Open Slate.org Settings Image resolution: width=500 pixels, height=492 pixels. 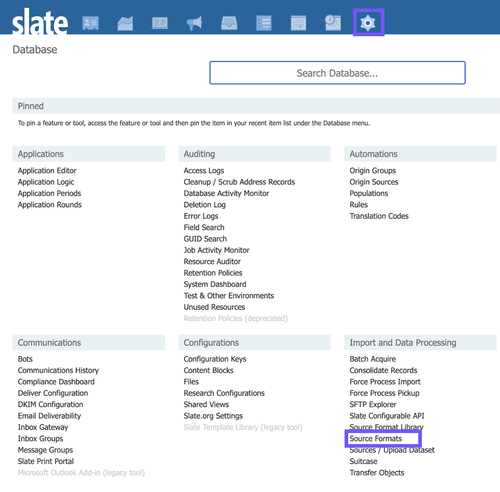213,415
